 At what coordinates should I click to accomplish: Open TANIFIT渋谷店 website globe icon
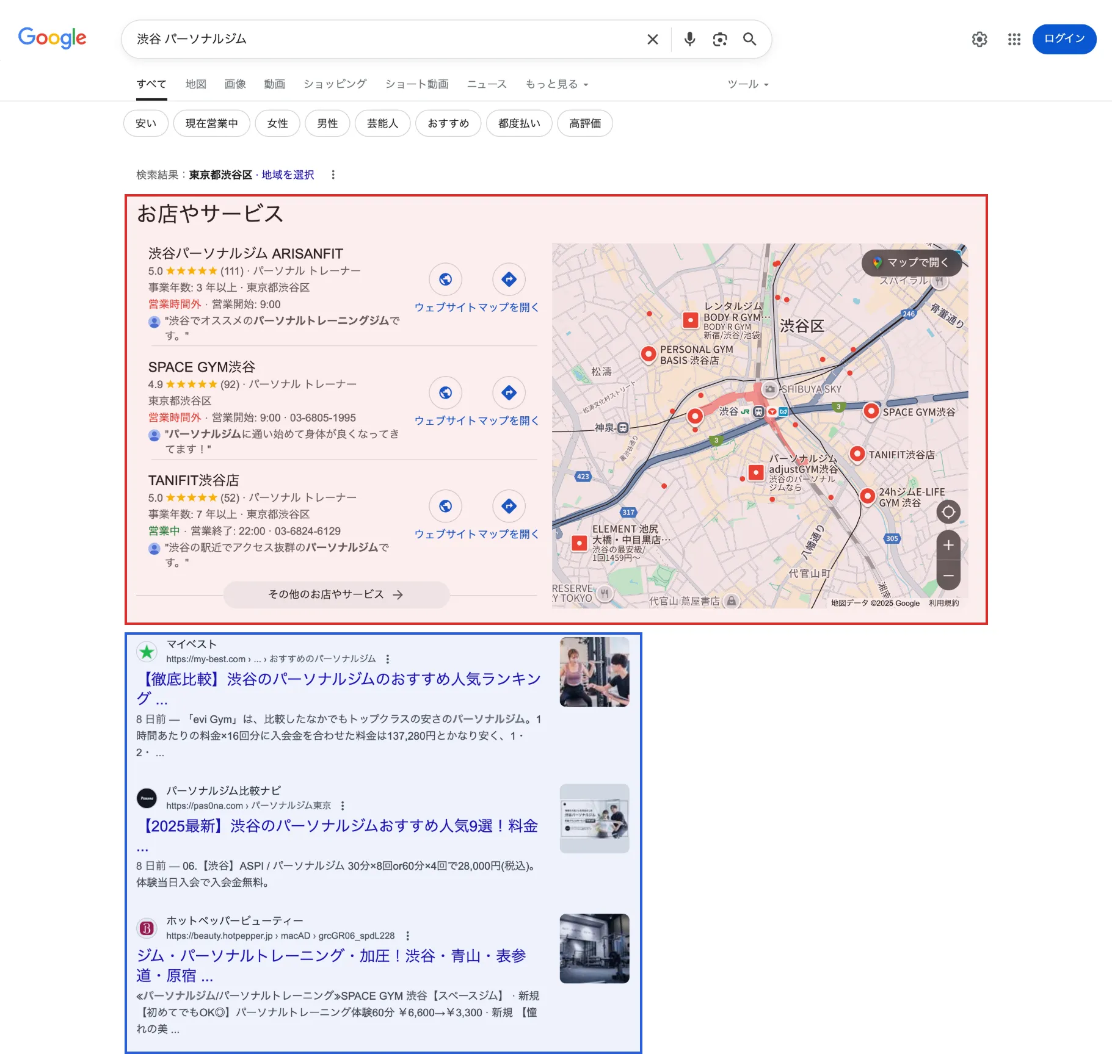coord(446,507)
